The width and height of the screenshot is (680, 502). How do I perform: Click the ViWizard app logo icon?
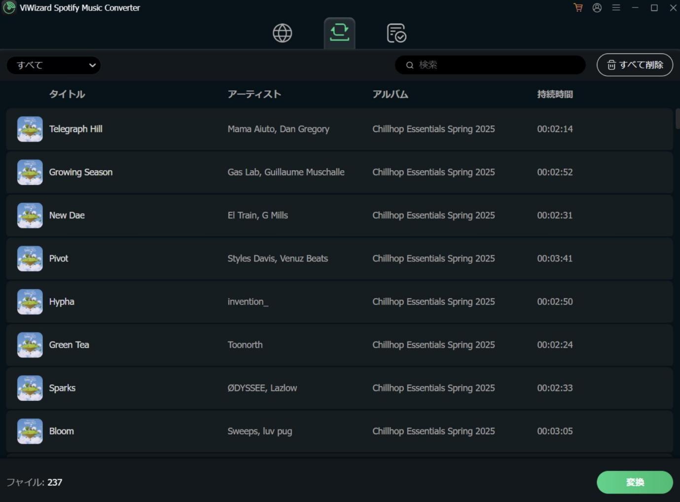[x=9, y=8]
